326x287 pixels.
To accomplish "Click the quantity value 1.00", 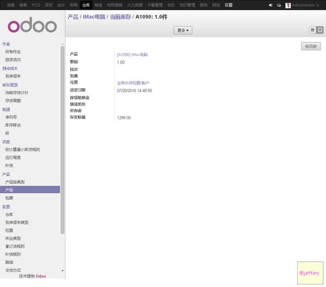I will click(121, 62).
